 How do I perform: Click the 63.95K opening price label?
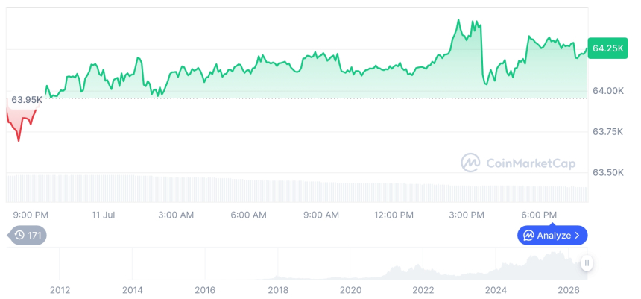coord(27,100)
